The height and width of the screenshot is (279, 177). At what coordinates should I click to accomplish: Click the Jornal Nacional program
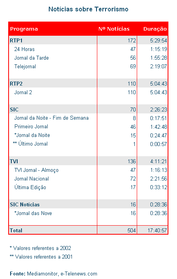coord(32,179)
